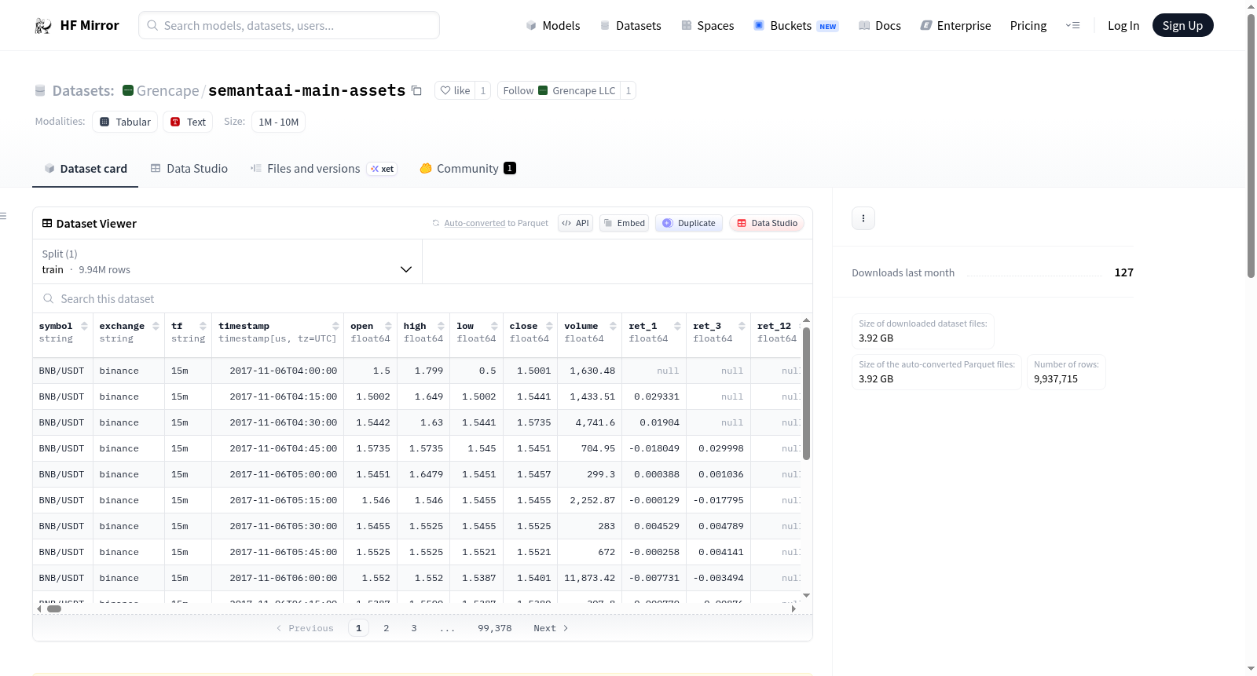Open the Community tab
The image size is (1257, 676).
click(x=467, y=169)
